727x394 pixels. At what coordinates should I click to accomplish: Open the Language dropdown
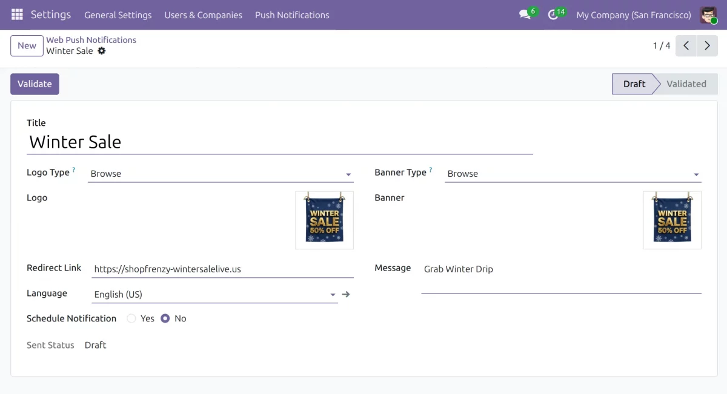click(x=215, y=295)
